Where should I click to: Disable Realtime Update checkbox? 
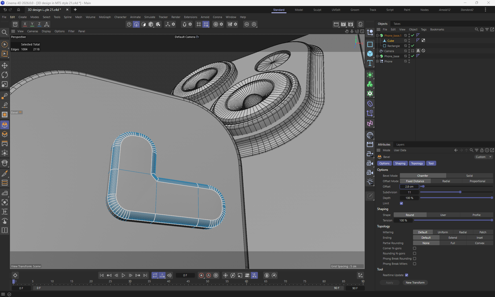[x=407, y=275]
